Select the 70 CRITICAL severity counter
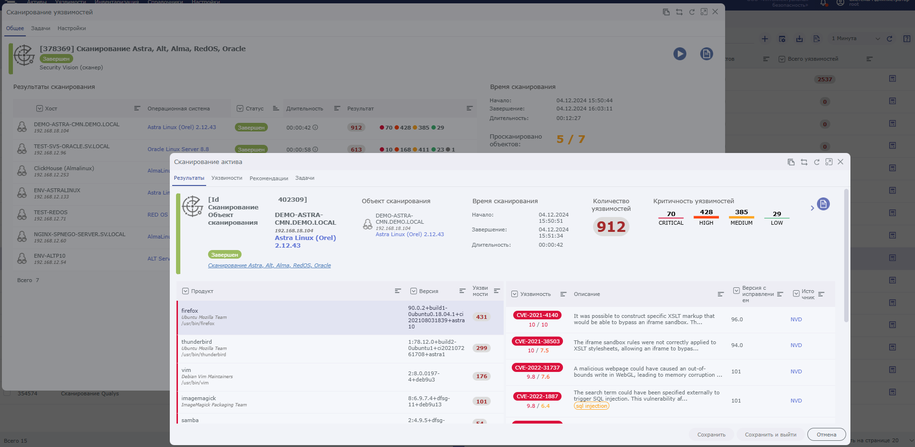 pyautogui.click(x=671, y=218)
